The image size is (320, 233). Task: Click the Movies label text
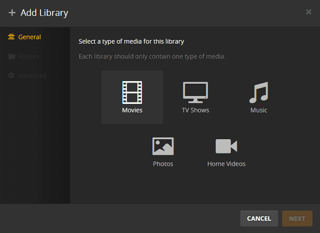132,110
